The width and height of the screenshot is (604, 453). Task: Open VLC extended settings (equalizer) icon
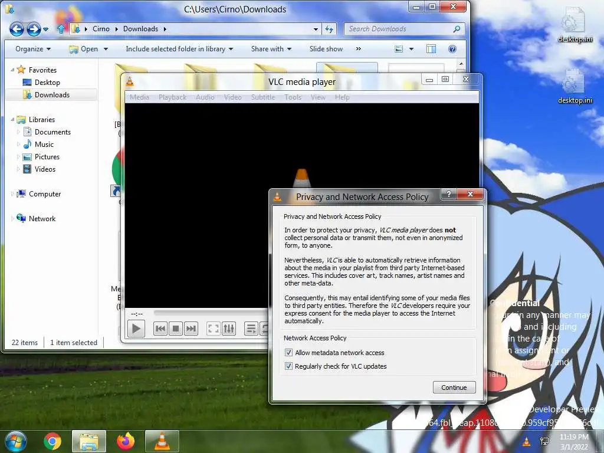229,329
